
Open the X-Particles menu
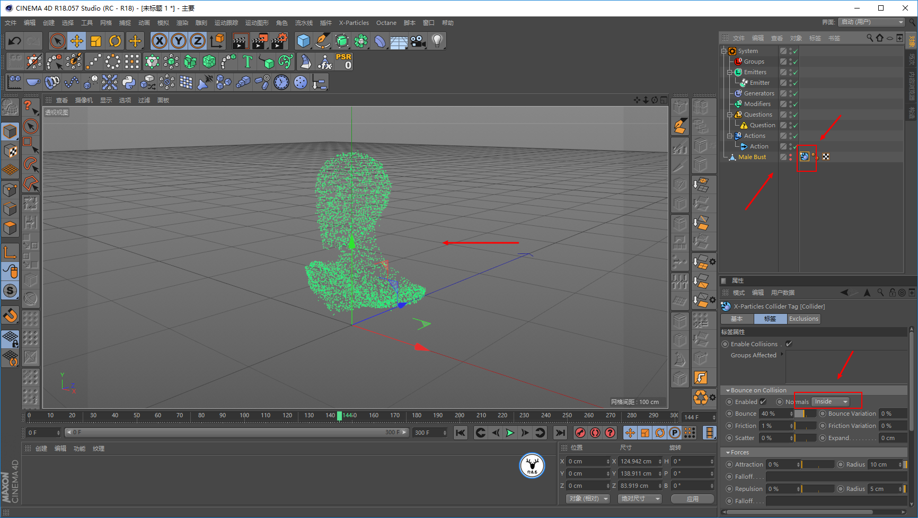(354, 22)
